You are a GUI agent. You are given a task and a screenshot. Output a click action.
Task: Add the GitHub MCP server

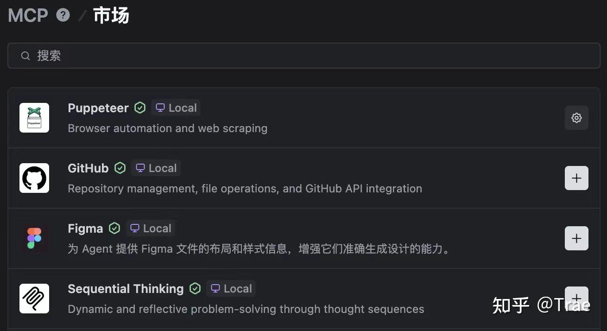point(576,178)
